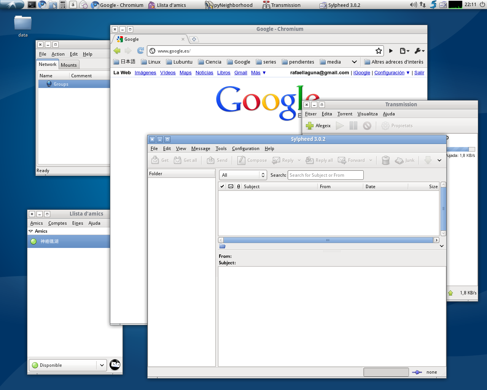Open a new tab in Chromium
This screenshot has height=390, width=487.
(x=194, y=39)
